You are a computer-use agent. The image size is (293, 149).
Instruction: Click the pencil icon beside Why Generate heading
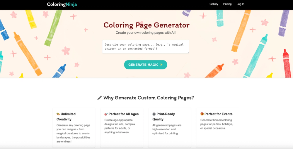tap(100, 98)
